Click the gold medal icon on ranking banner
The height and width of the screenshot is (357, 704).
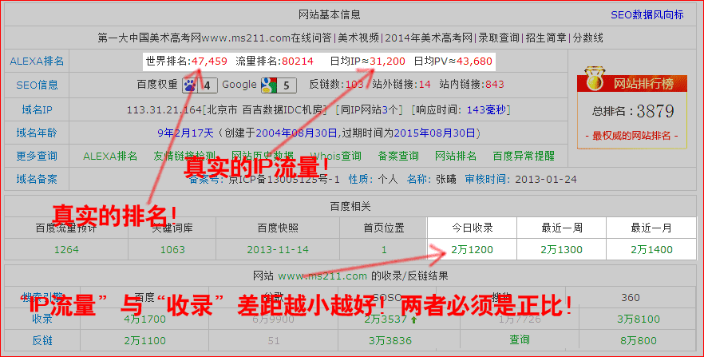pos(593,82)
